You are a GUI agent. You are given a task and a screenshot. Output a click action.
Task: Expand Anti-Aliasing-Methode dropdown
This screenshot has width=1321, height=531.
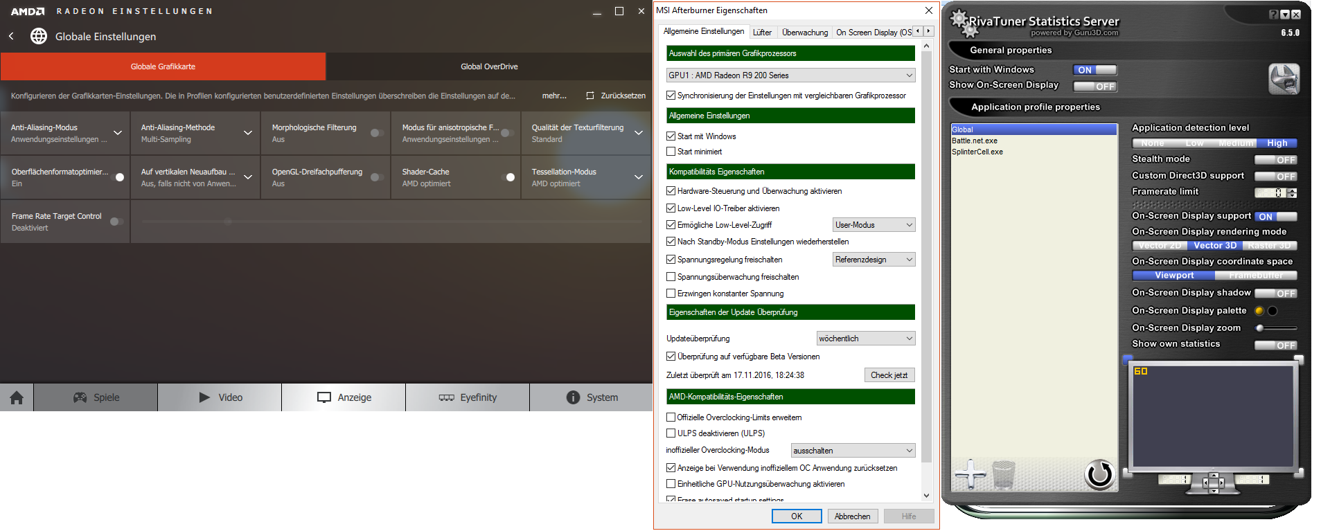[248, 133]
